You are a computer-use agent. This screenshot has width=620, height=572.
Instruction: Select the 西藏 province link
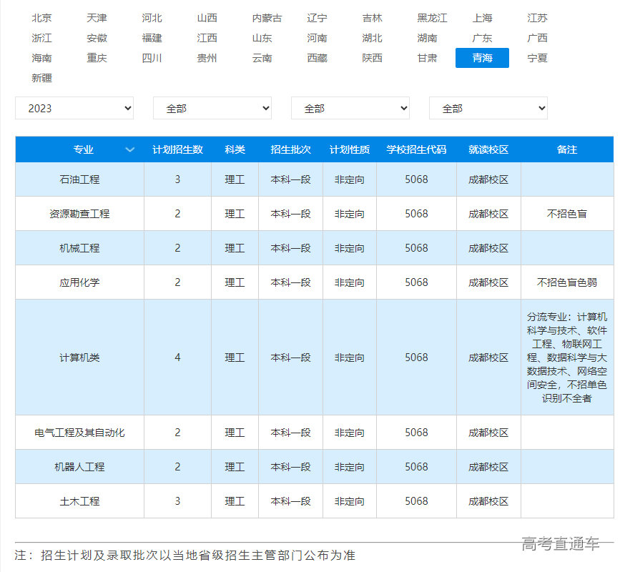316,58
